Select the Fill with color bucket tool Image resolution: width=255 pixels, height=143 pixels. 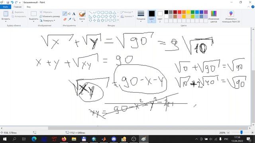69,14
